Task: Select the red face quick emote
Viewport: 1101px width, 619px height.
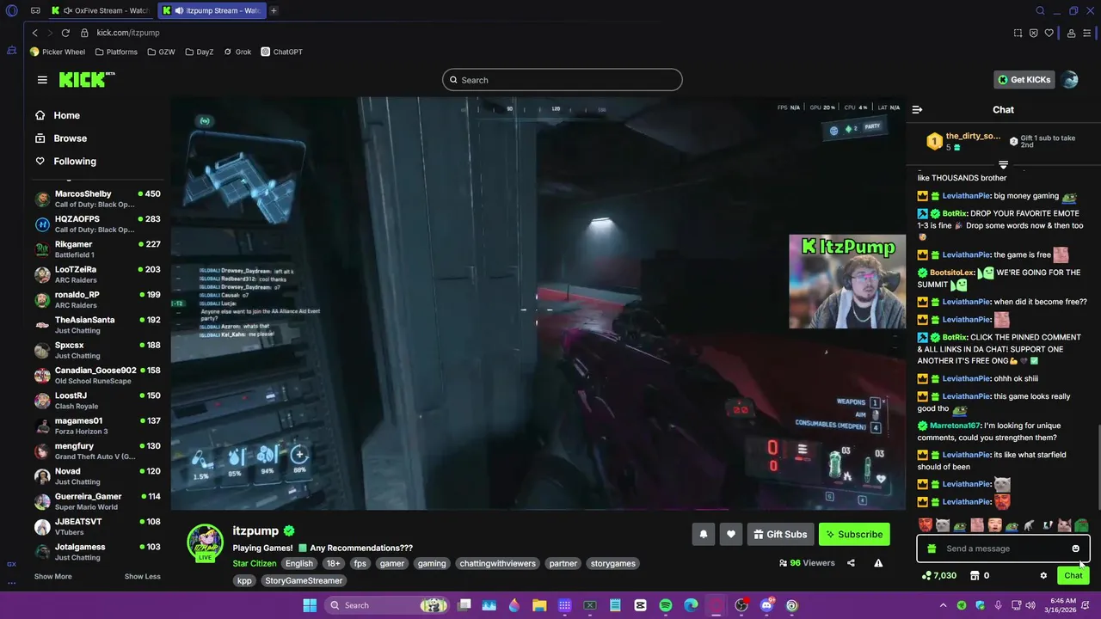Action: pos(925,524)
